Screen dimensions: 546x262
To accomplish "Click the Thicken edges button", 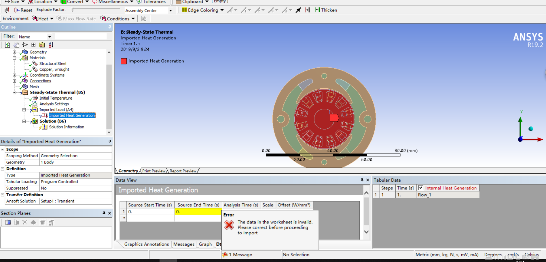I will coord(326,10).
